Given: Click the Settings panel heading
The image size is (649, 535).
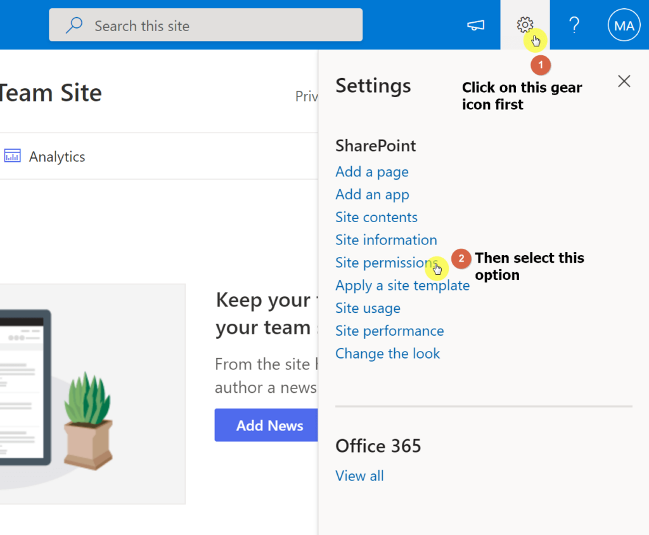Looking at the screenshot, I should click(373, 86).
